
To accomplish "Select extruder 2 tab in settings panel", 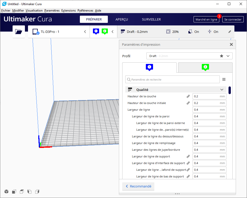I will (205, 68).
